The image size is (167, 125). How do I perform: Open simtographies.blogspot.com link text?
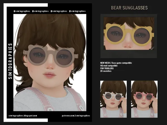[x=23, y=116]
